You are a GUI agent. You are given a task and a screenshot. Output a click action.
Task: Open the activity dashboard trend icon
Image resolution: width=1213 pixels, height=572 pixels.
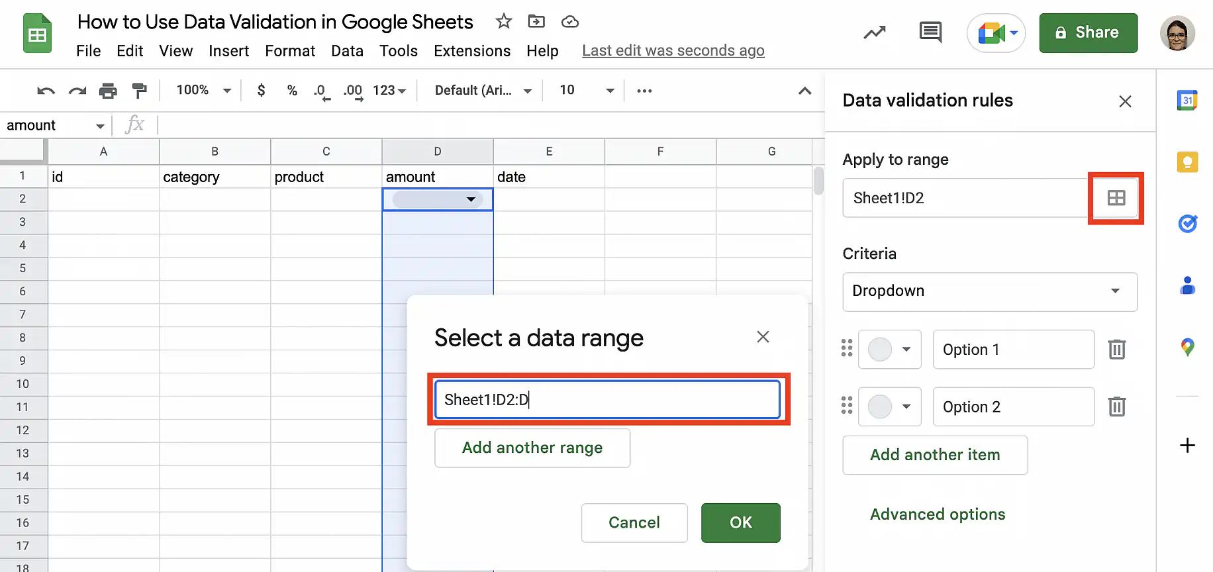tap(875, 32)
